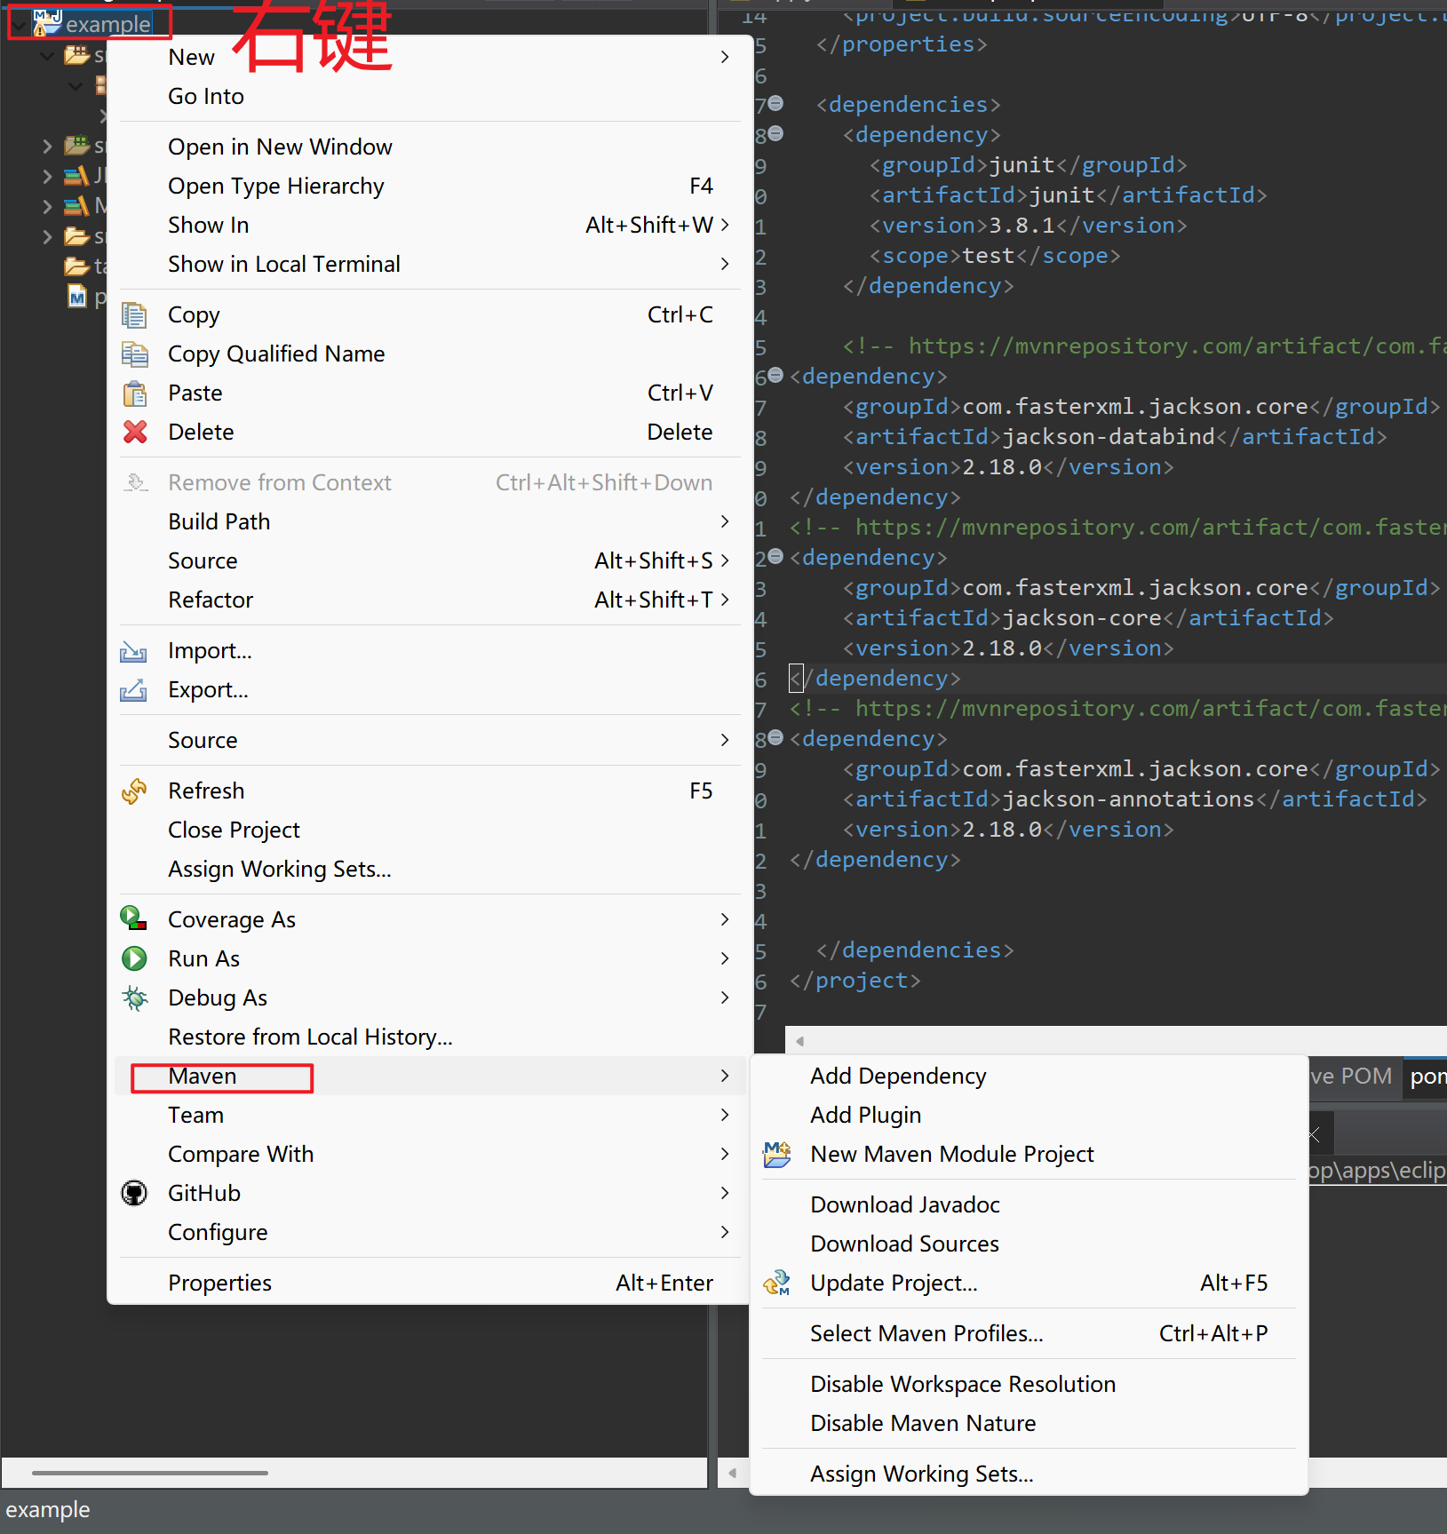Click the Copy Qualified Name icon
1447x1534 pixels.
pyautogui.click(x=134, y=354)
